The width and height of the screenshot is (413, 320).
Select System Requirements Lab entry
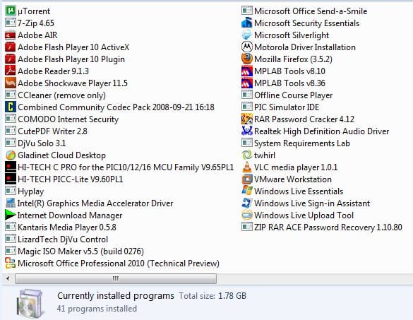296,143
